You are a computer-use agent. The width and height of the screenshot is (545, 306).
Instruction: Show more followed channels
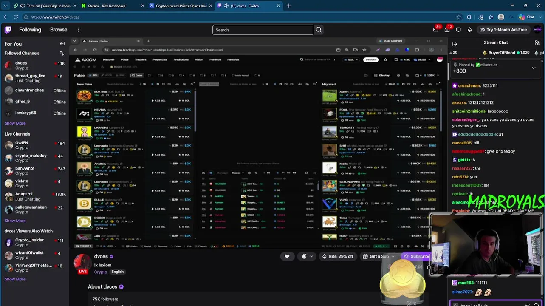coord(15,123)
